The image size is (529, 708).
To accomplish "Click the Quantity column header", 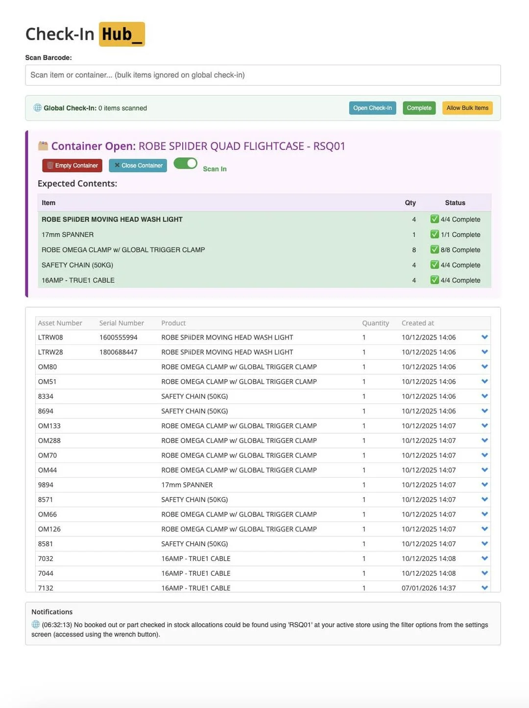I will point(375,323).
